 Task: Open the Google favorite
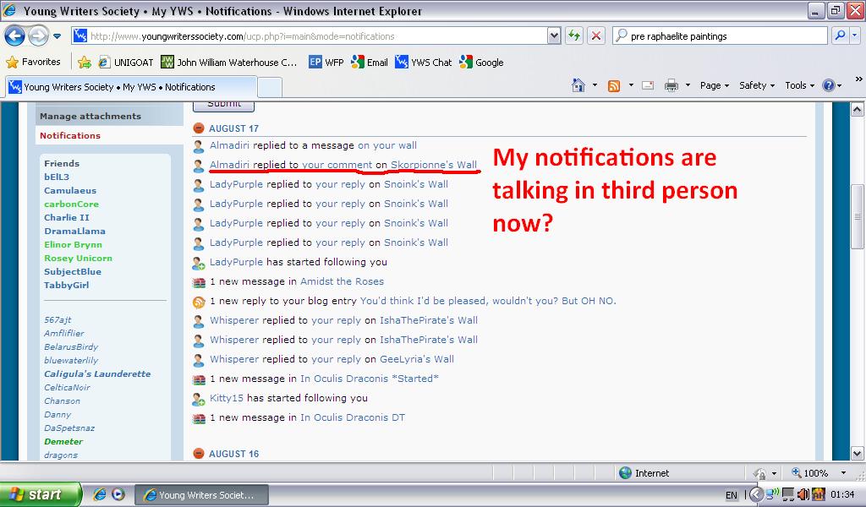coord(481,63)
